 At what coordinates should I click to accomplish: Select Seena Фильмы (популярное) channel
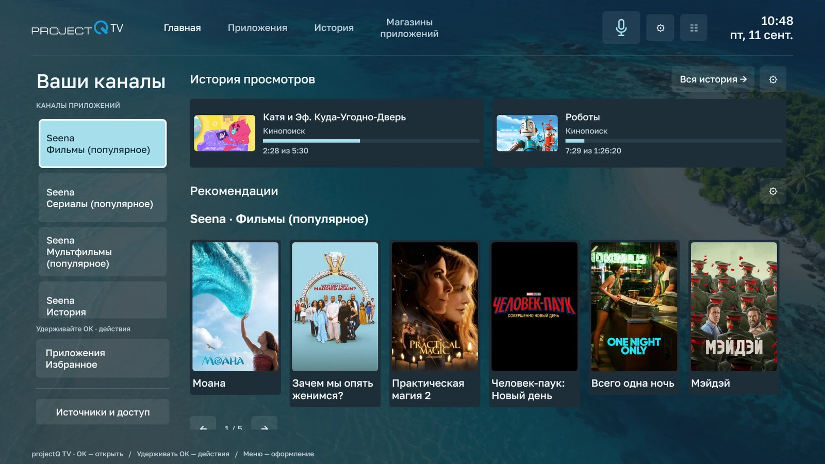tap(103, 144)
